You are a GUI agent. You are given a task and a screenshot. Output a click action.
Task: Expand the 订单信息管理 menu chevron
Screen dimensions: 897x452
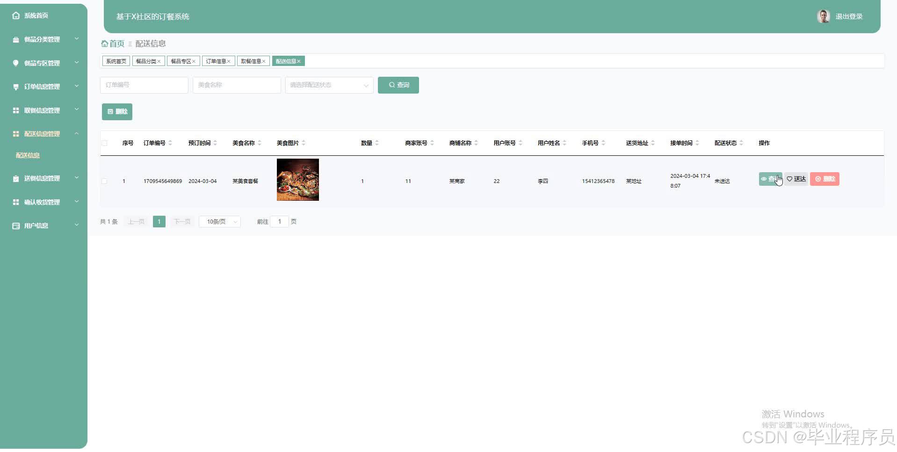[77, 86]
